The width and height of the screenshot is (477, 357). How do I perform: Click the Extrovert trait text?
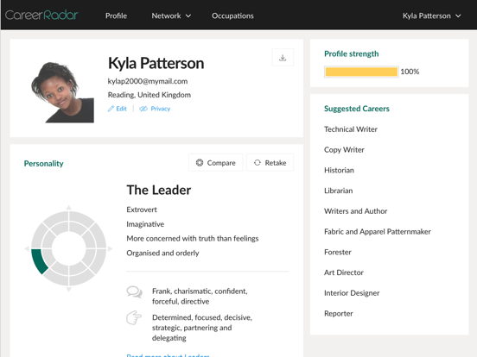tap(142, 210)
